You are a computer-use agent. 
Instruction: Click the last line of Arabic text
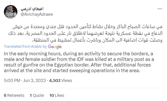pos(97,40)
